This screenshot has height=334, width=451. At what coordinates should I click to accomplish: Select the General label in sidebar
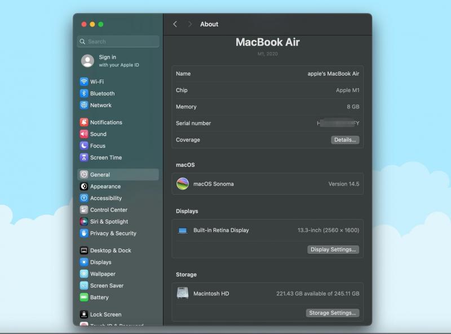point(100,175)
